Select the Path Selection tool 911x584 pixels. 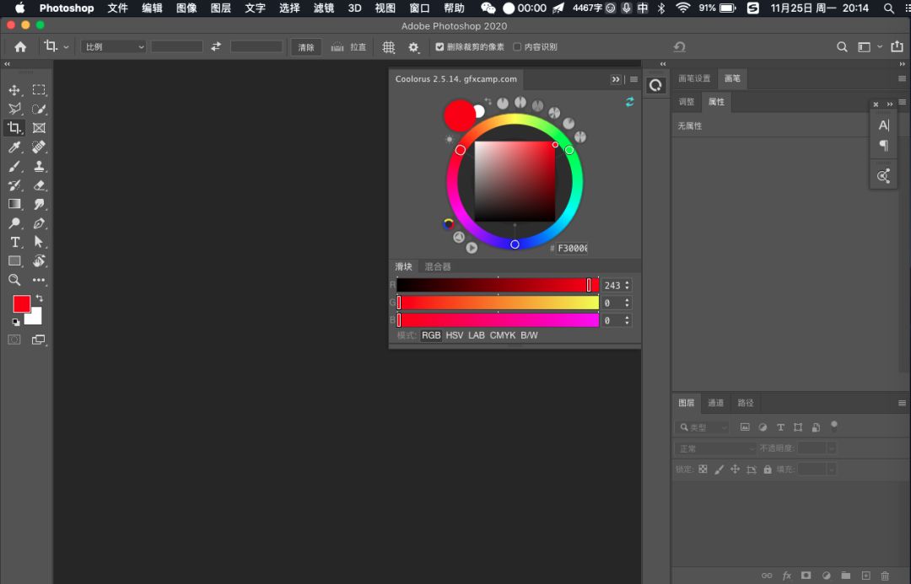coord(39,242)
